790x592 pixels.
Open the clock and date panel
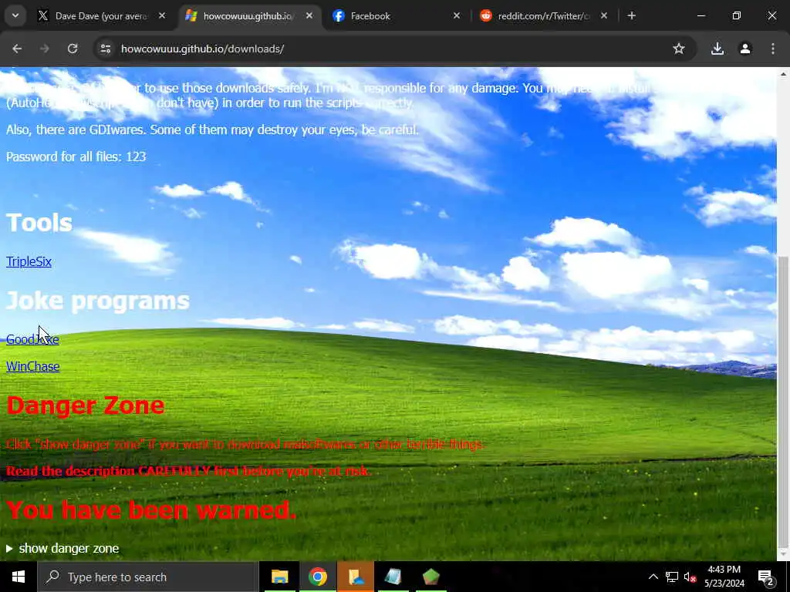pos(724,577)
